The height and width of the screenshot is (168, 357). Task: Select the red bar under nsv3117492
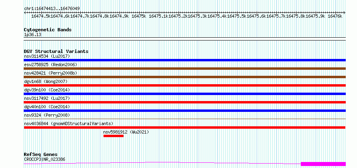click(x=185, y=102)
